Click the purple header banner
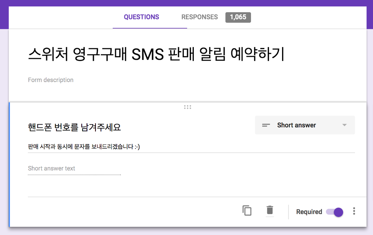The height and width of the screenshot is (235, 373). (186, 3)
